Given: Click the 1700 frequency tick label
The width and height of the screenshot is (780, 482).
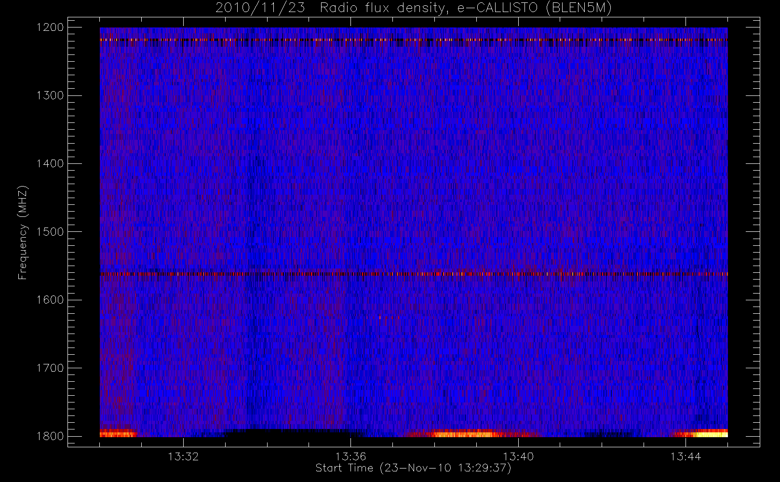Looking at the screenshot, I should 50,368.
